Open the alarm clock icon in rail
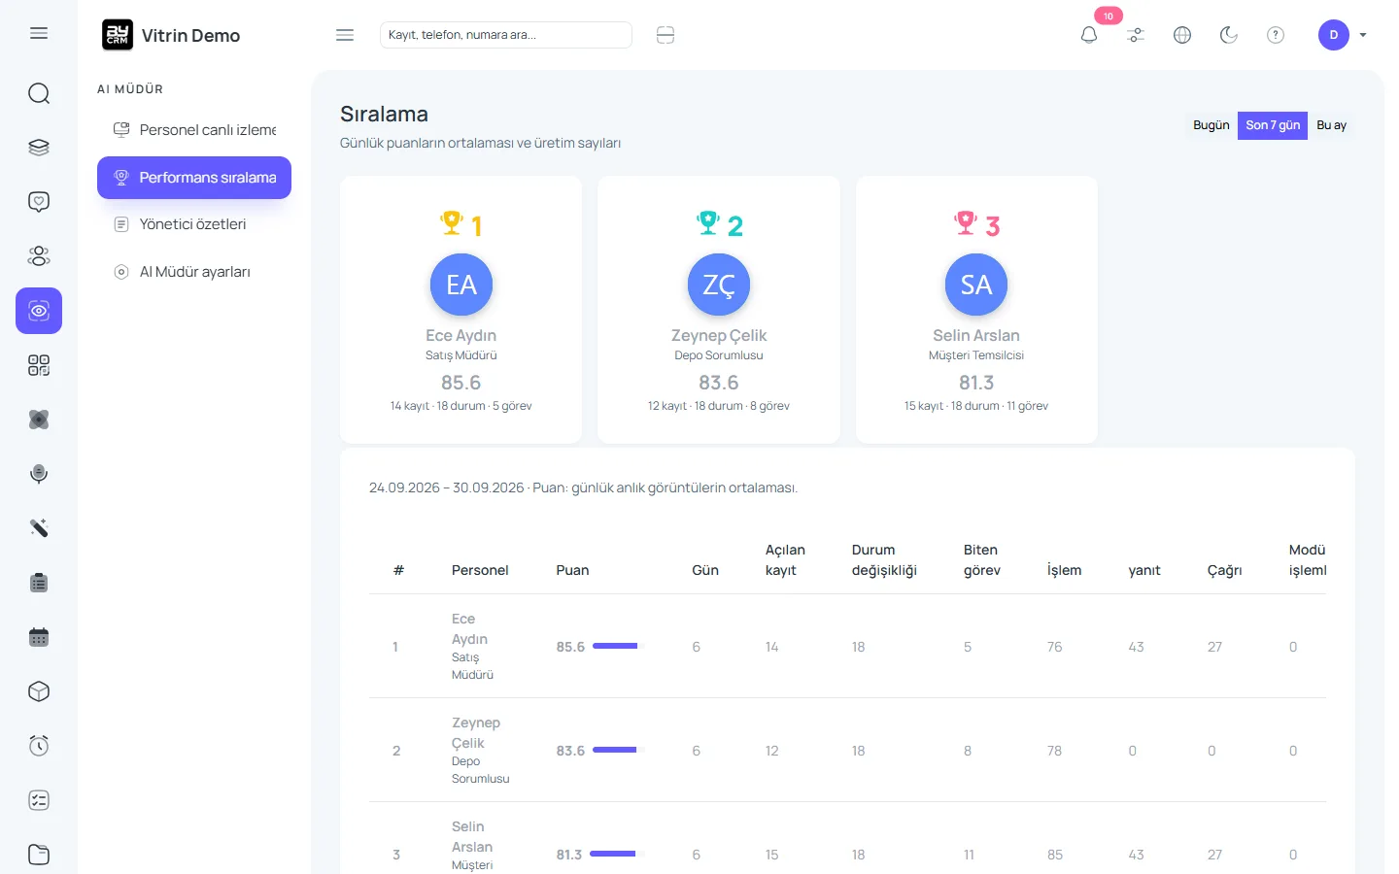 (39, 746)
